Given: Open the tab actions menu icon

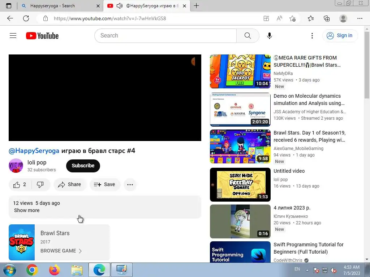Looking at the screenshot, I should (9, 6).
